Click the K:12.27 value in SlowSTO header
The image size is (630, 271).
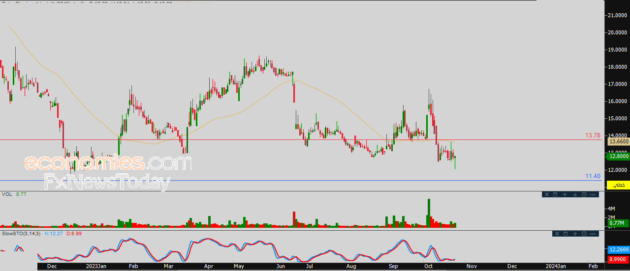[x=54, y=234]
